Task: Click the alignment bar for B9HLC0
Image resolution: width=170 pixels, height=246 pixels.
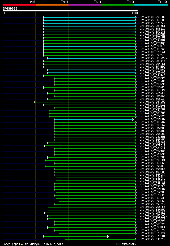Action: click(x=98, y=201)
